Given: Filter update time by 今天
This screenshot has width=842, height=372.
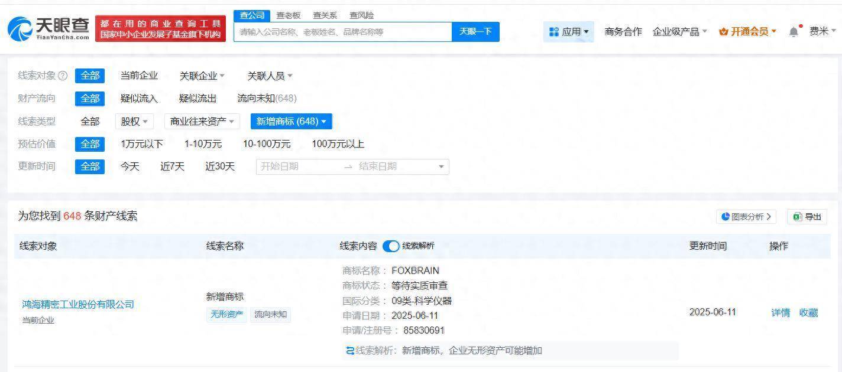Looking at the screenshot, I should tap(129, 167).
